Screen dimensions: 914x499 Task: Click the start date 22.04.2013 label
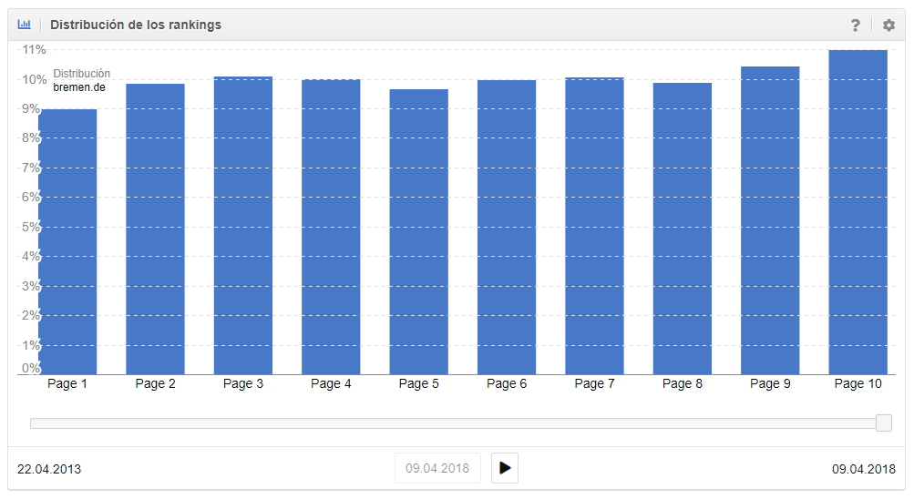[49, 470]
